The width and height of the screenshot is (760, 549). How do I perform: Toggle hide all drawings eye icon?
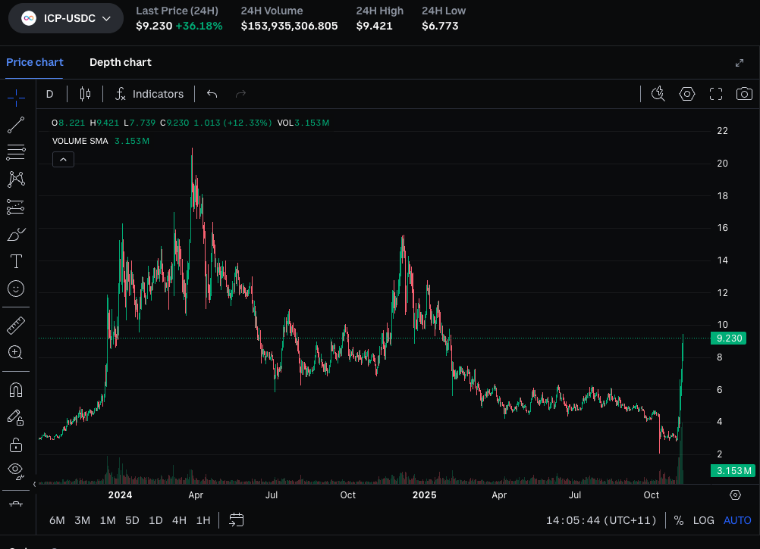(16, 470)
